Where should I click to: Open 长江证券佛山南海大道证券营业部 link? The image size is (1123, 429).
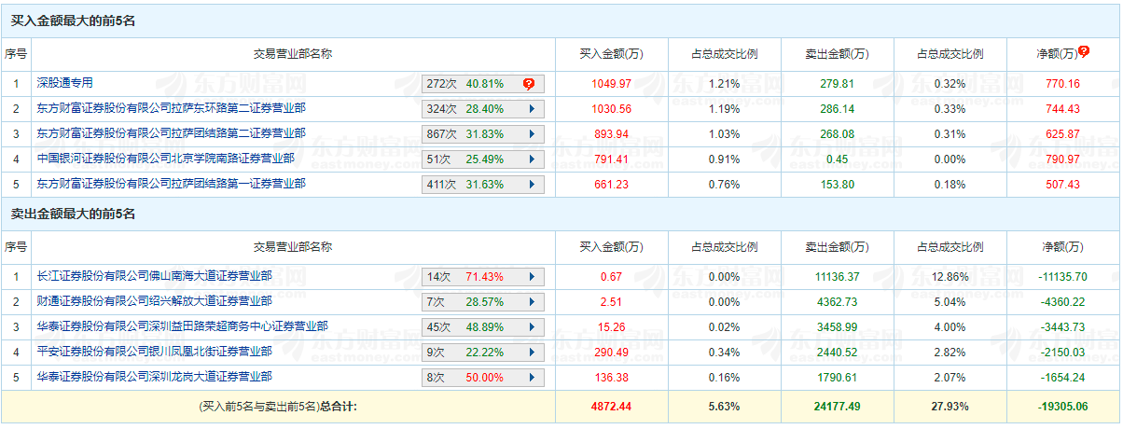154,277
